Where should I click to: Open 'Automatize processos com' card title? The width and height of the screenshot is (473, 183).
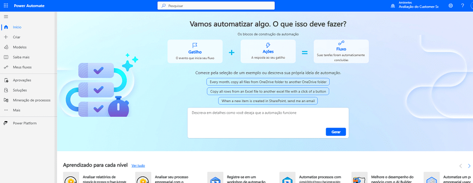tap(320, 177)
